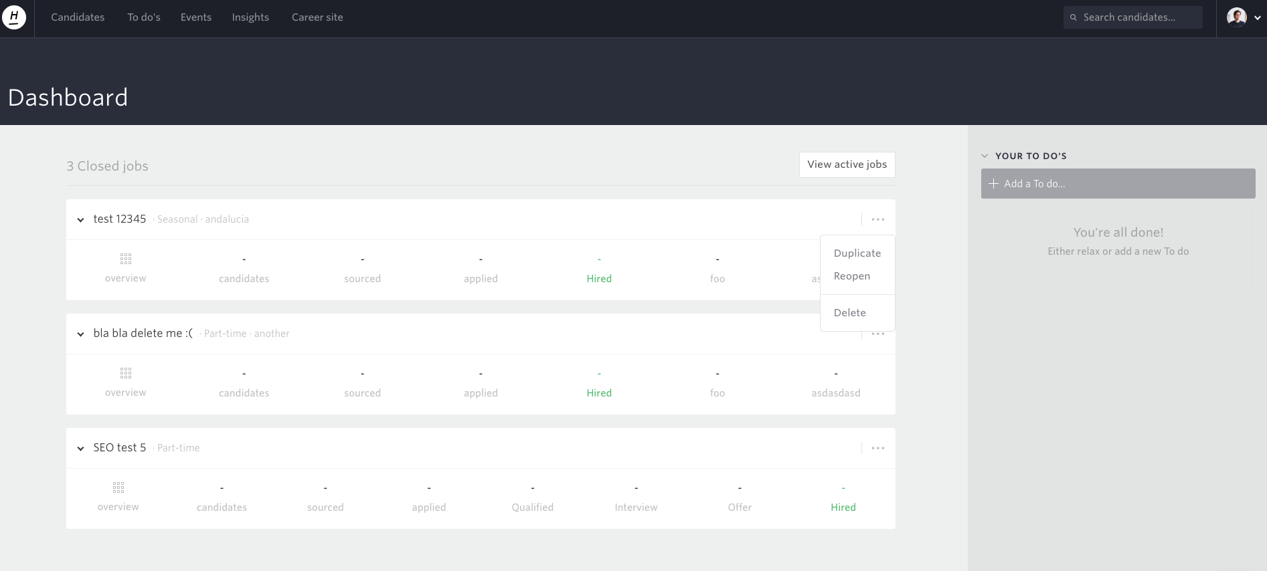
Task: Open Hired stage of SEO test 5
Action: coord(843,498)
